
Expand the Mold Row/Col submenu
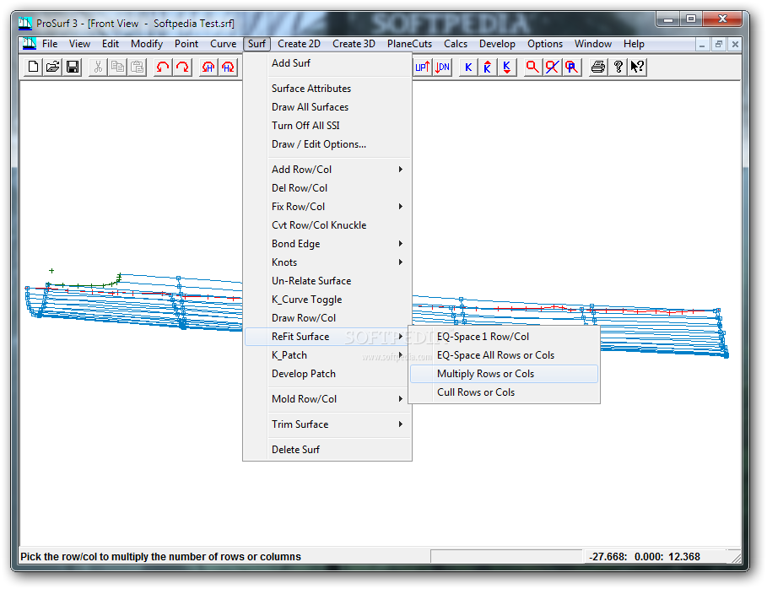[x=327, y=399]
